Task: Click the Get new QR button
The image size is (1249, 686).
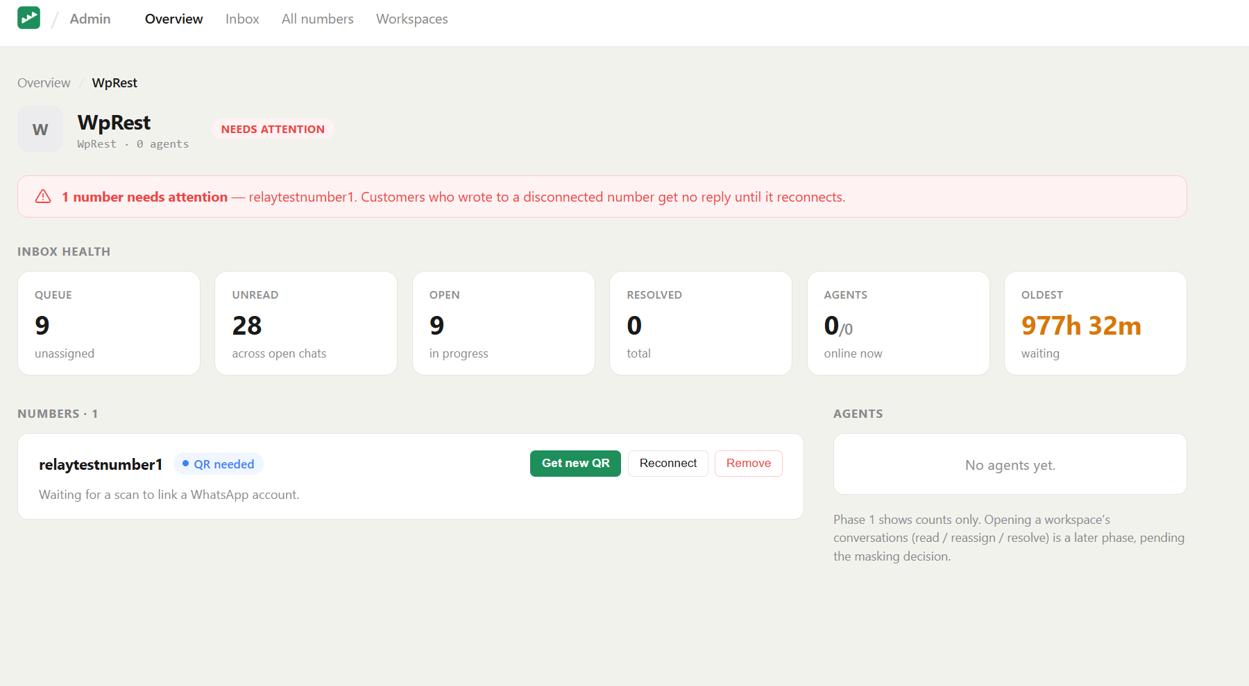Action: [575, 464]
